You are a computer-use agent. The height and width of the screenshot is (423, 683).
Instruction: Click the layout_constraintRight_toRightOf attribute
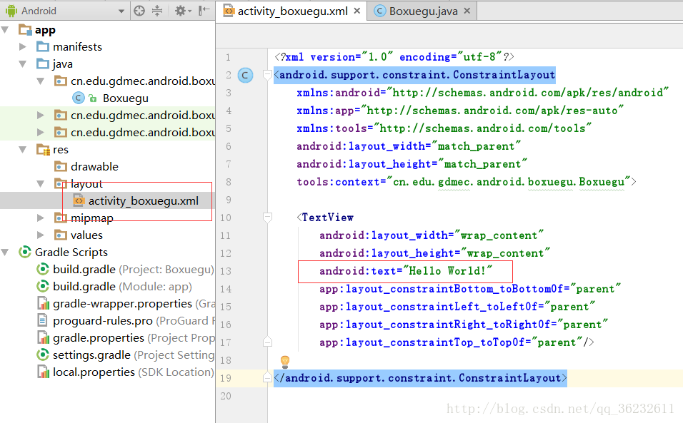[464, 325]
